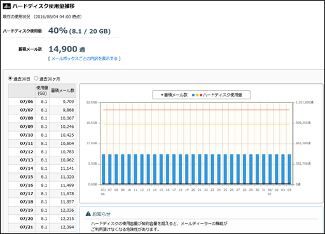
Task: Open メールボックスごとの内訳を表示する link
Action: pyautogui.click(x=85, y=59)
